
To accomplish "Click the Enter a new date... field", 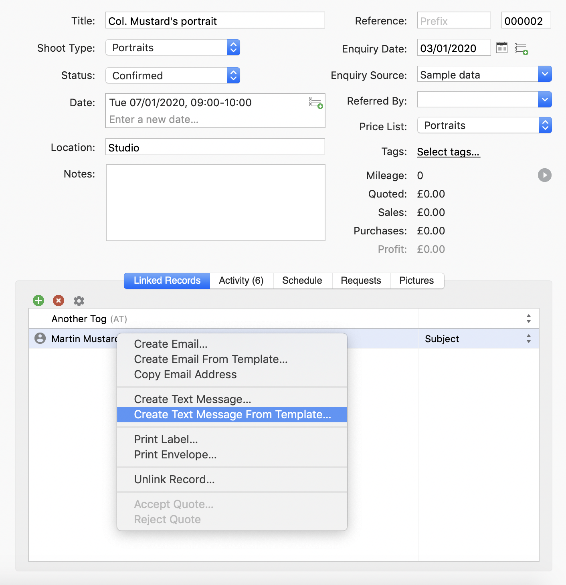I will (x=154, y=119).
